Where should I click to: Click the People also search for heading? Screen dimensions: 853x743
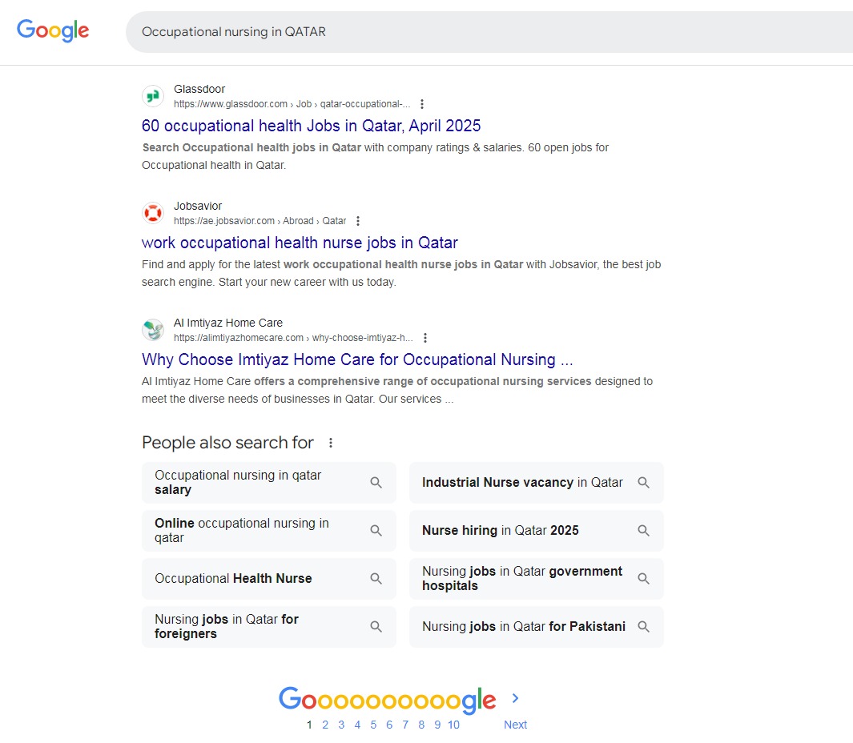(227, 443)
